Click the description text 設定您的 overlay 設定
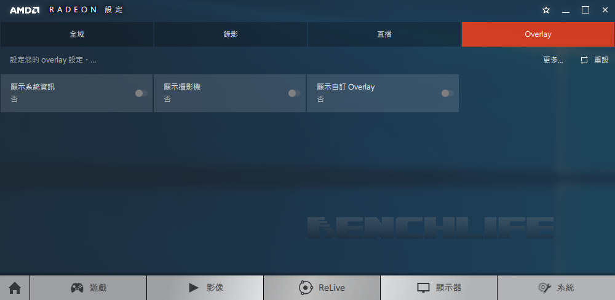 tap(53, 60)
